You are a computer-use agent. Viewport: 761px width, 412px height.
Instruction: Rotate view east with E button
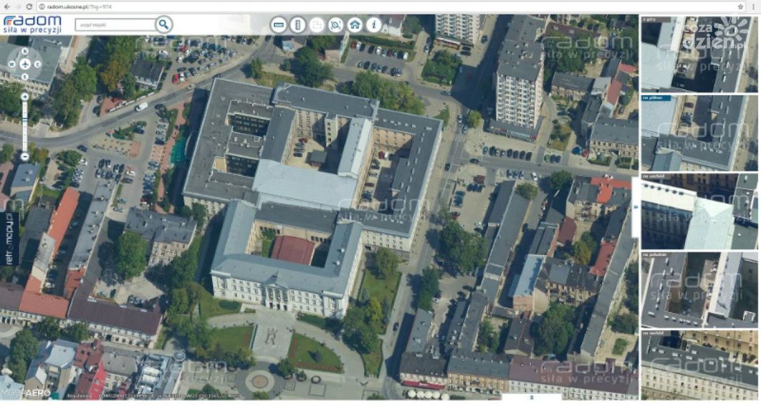point(38,64)
